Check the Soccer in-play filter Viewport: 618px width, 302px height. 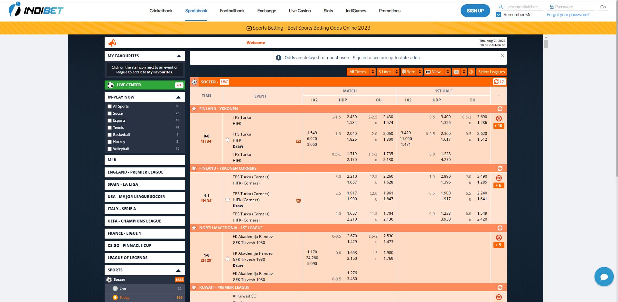click(109, 113)
